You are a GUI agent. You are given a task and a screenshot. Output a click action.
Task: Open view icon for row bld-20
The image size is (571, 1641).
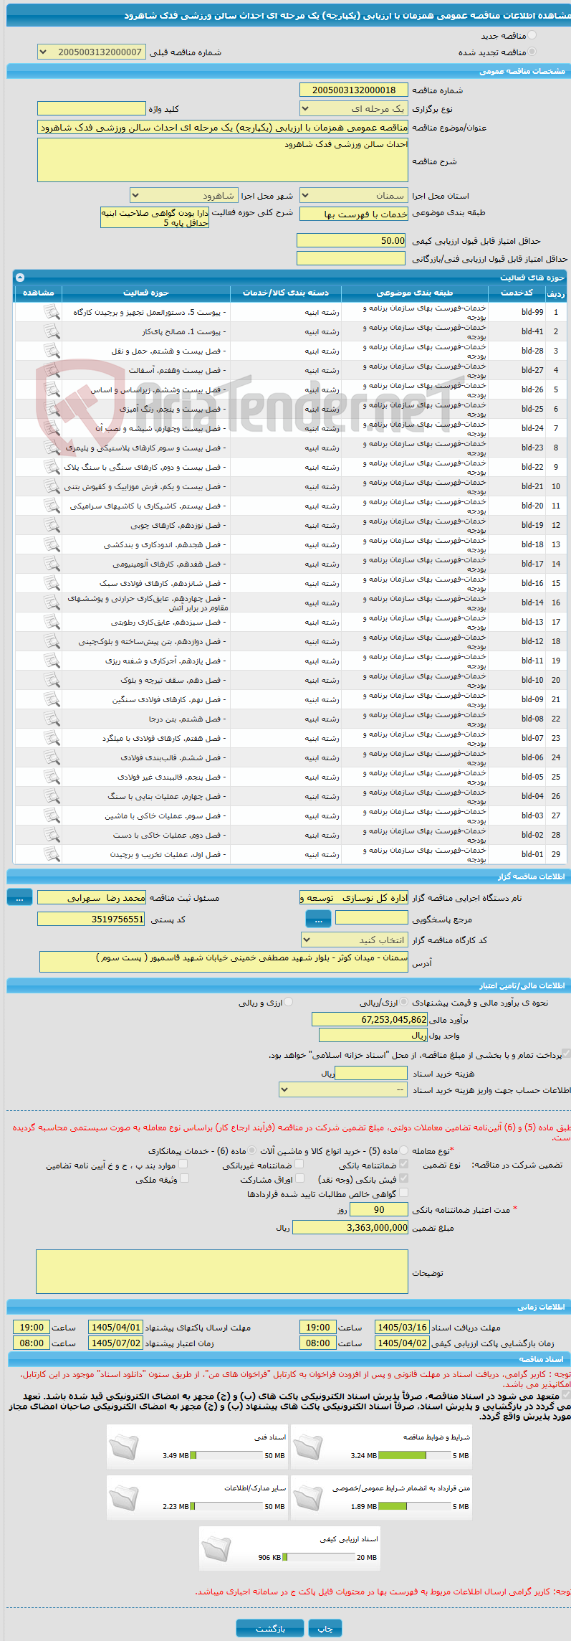[52, 506]
